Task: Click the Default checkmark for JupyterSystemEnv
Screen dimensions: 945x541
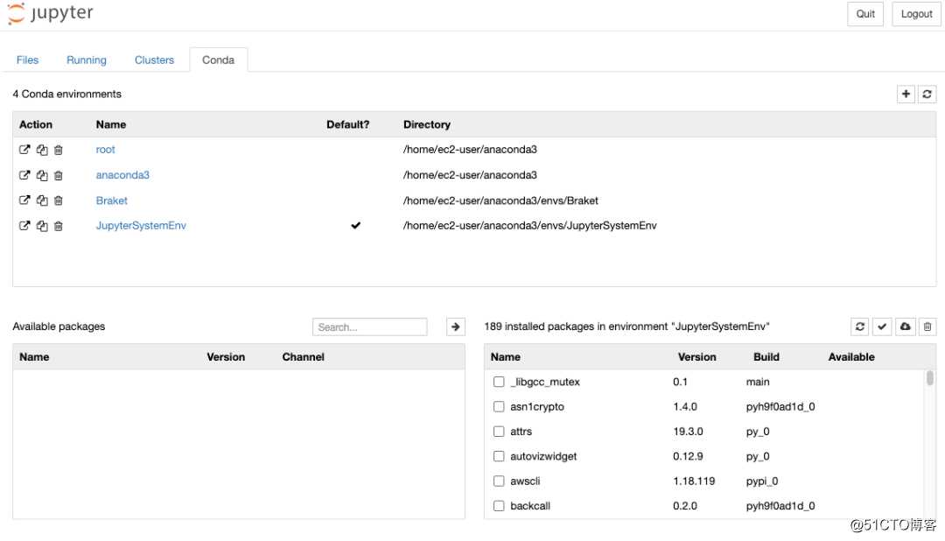Action: [355, 226]
